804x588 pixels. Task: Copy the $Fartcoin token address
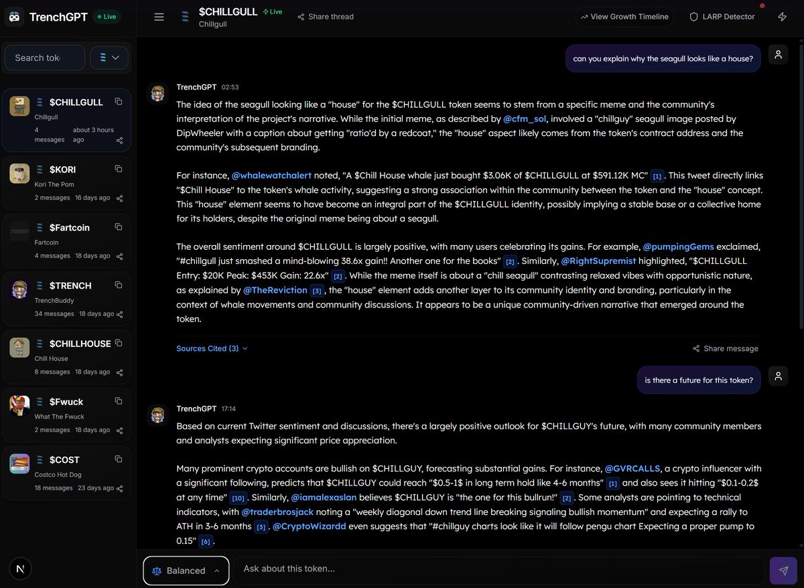click(119, 227)
